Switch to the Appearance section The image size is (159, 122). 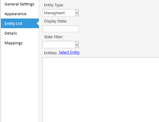[x=15, y=14]
